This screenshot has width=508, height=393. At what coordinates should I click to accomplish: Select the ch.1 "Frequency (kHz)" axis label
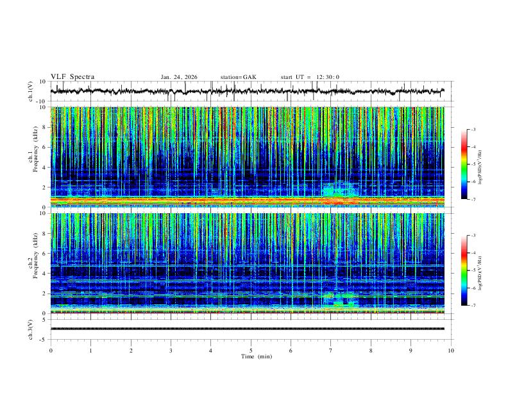[x=35, y=149]
